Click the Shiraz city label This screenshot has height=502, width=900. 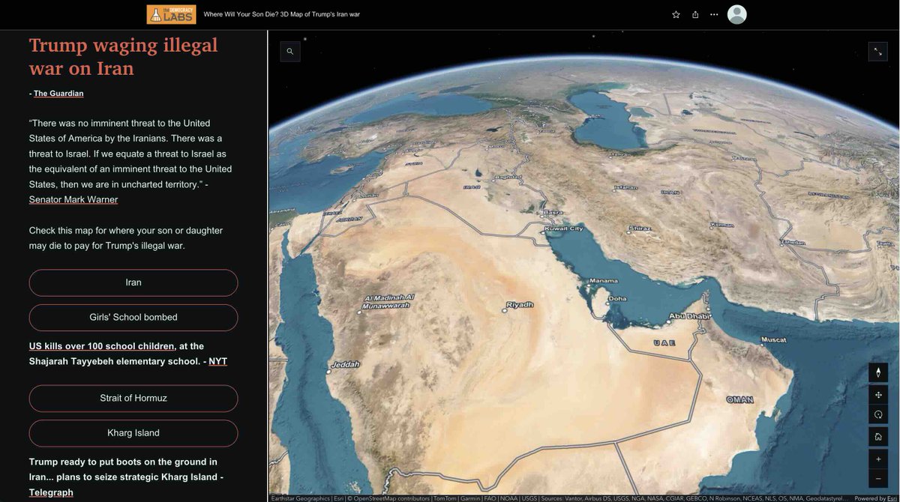[640, 228]
